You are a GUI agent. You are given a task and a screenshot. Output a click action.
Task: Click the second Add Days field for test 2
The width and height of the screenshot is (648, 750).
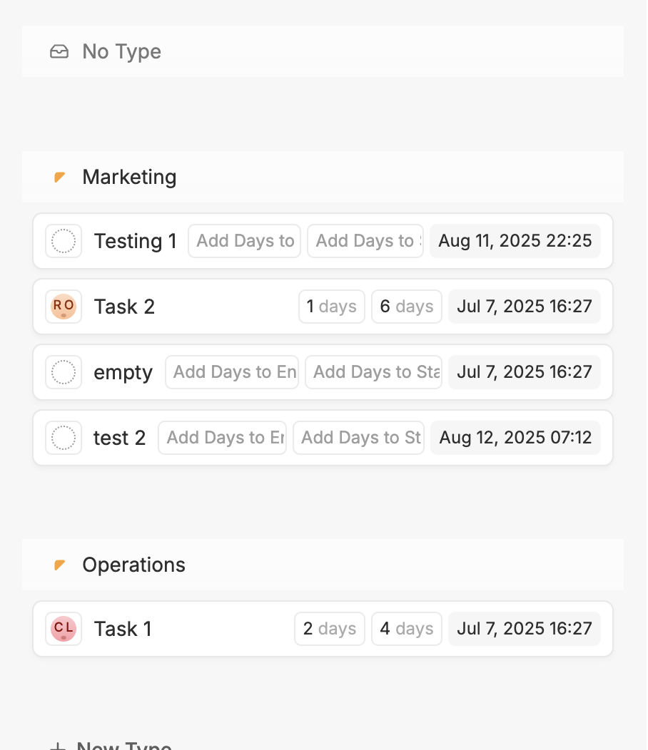coord(359,438)
